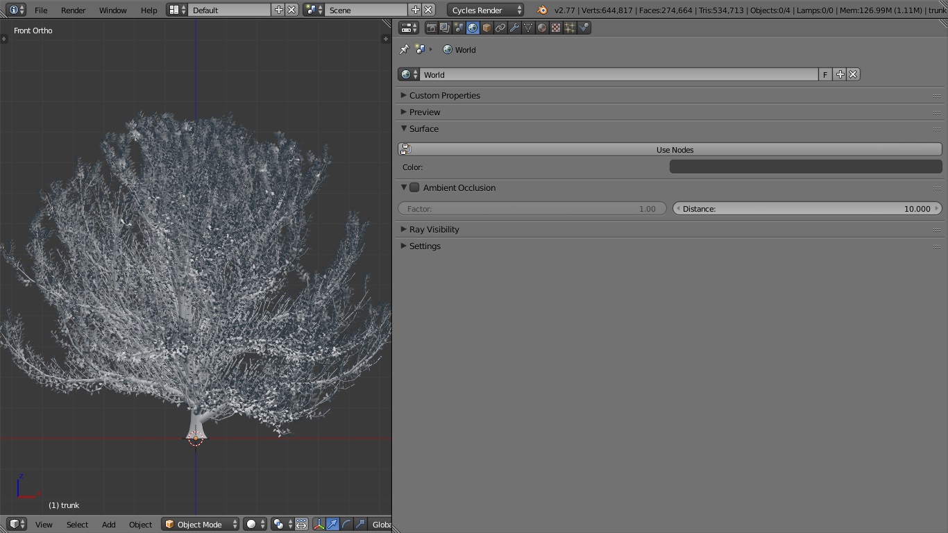The image size is (948, 533).
Task: Click the Default screen layout name field
Action: tap(230, 10)
